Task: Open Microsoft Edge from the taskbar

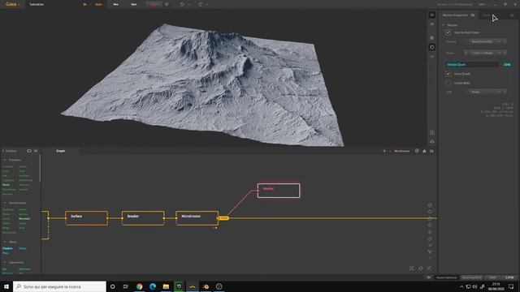Action: coord(153,286)
